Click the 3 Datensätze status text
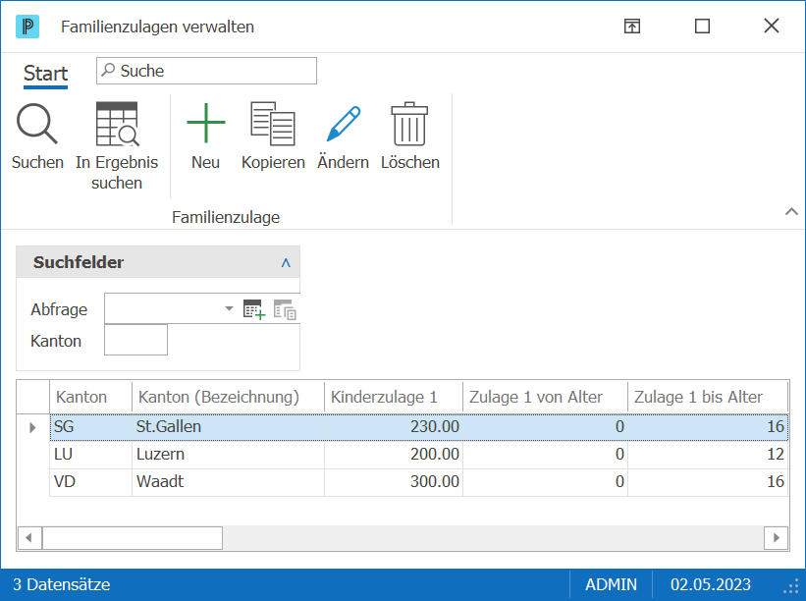This screenshot has height=601, width=806. [x=61, y=584]
